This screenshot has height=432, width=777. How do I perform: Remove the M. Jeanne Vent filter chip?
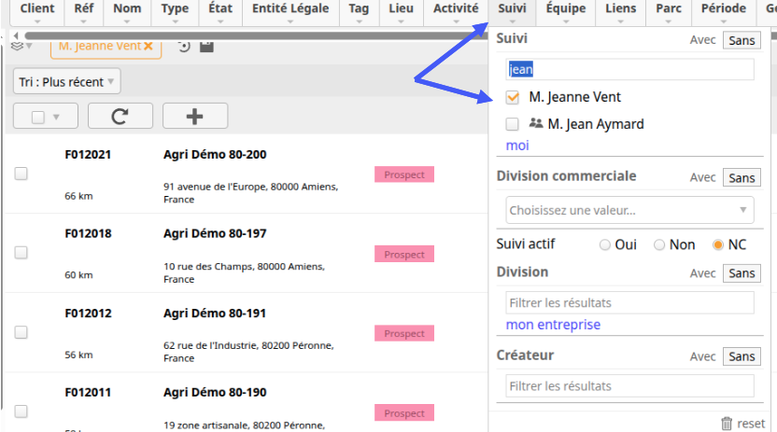click(148, 46)
